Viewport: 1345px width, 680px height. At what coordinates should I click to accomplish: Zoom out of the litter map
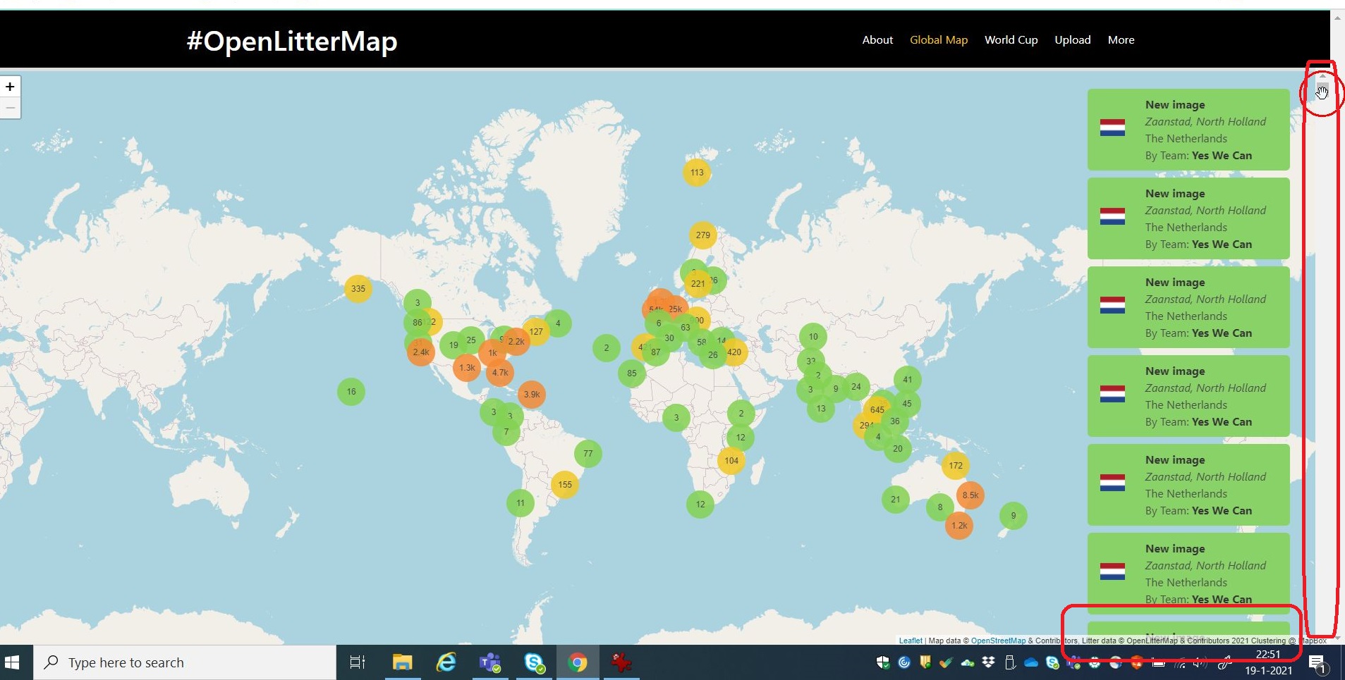coord(10,108)
